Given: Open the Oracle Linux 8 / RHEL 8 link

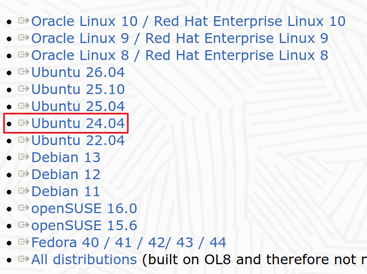Looking at the screenshot, I should click(180, 55).
